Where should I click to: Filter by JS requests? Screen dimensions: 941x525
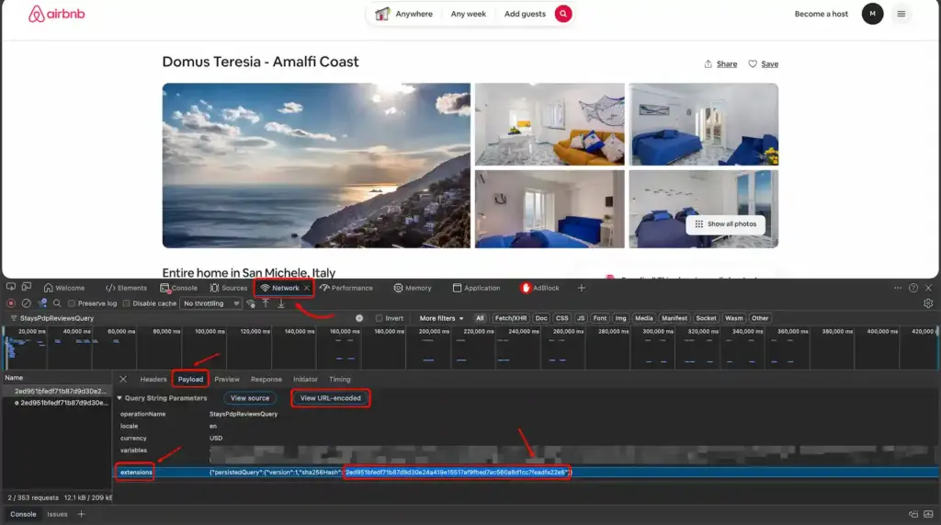tap(581, 318)
